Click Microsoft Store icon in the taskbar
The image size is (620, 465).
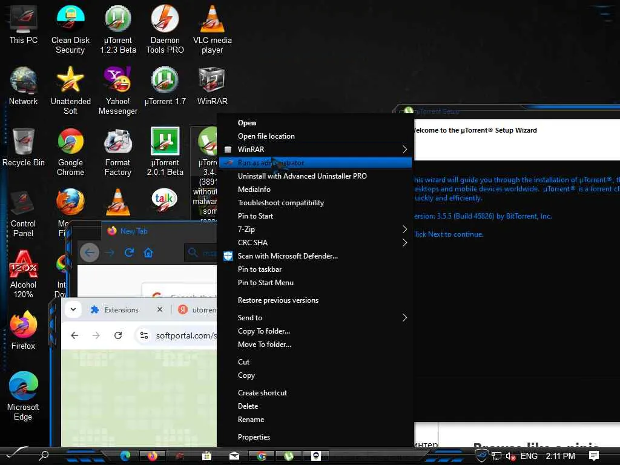tap(206, 456)
